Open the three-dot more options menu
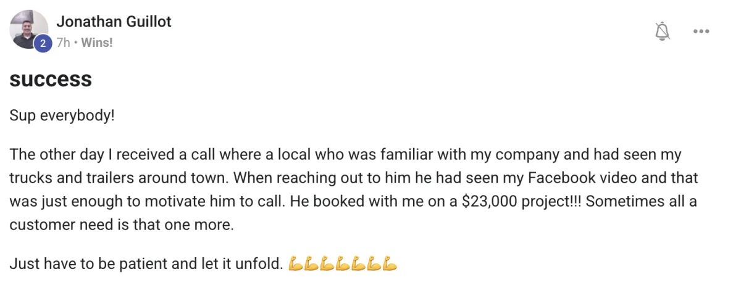 click(x=701, y=31)
